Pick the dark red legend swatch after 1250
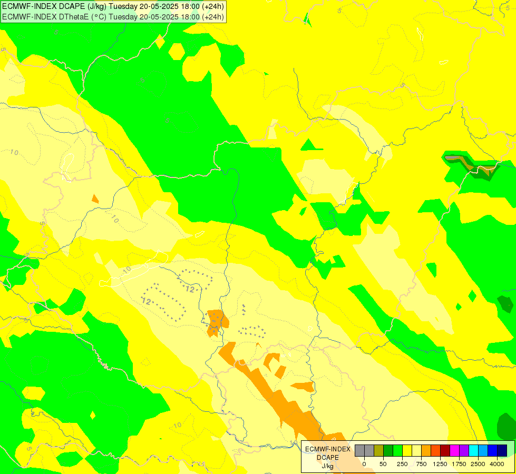The height and width of the screenshot is (474, 516). pos(445,451)
